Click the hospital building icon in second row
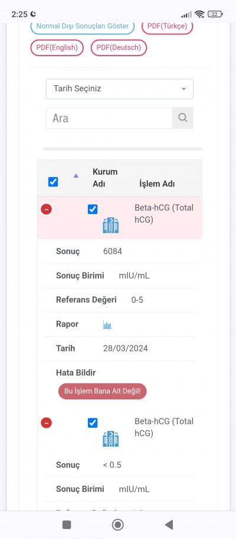The image size is (236, 539). pyautogui.click(x=110, y=439)
